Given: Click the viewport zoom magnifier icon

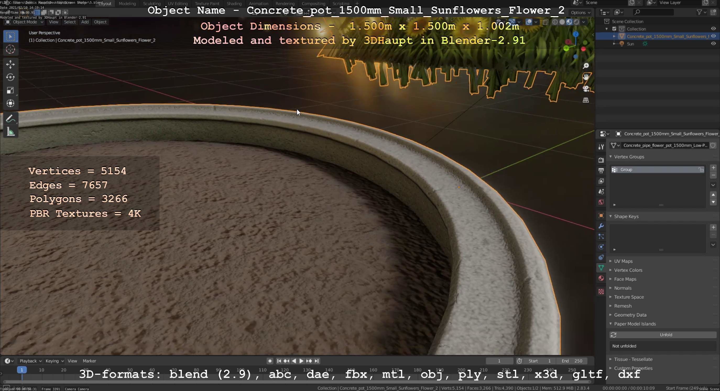Looking at the screenshot, I should point(586,66).
